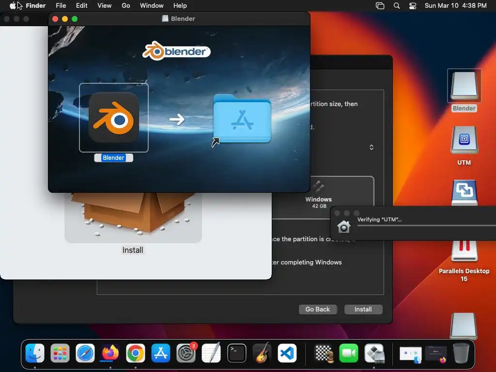Open the Go menu
496x372 pixels.
(126, 6)
